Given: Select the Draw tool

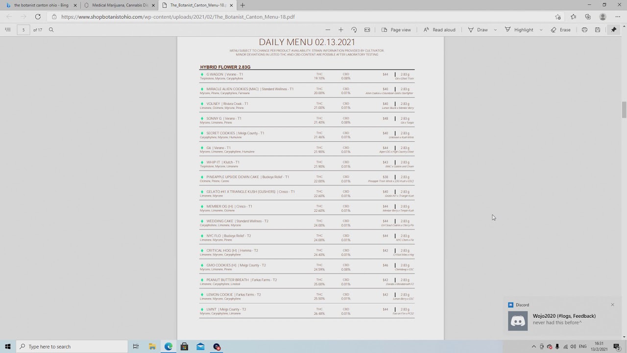Looking at the screenshot, I should (478, 30).
